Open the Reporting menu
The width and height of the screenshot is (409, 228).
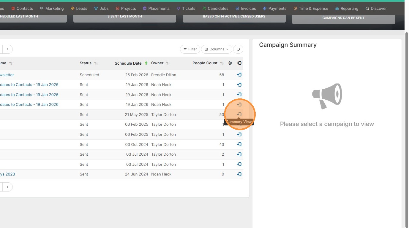pyautogui.click(x=347, y=8)
